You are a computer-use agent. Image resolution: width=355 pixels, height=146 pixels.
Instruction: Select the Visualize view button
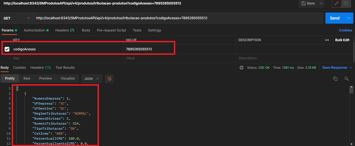pyautogui.click(x=68, y=78)
